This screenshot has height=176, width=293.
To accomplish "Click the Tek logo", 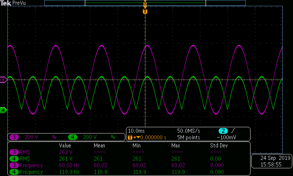I will coord(6,3).
